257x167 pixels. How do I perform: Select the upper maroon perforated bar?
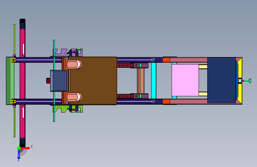[125, 65]
